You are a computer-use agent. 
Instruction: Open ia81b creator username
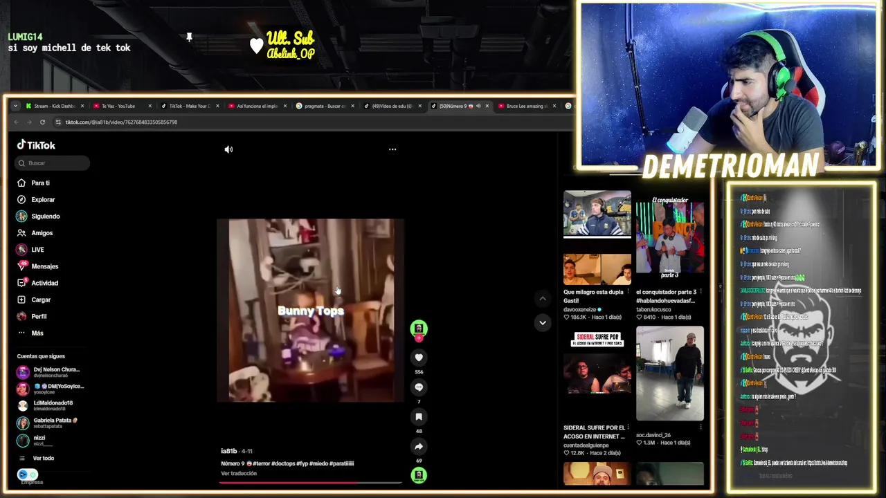[228, 451]
